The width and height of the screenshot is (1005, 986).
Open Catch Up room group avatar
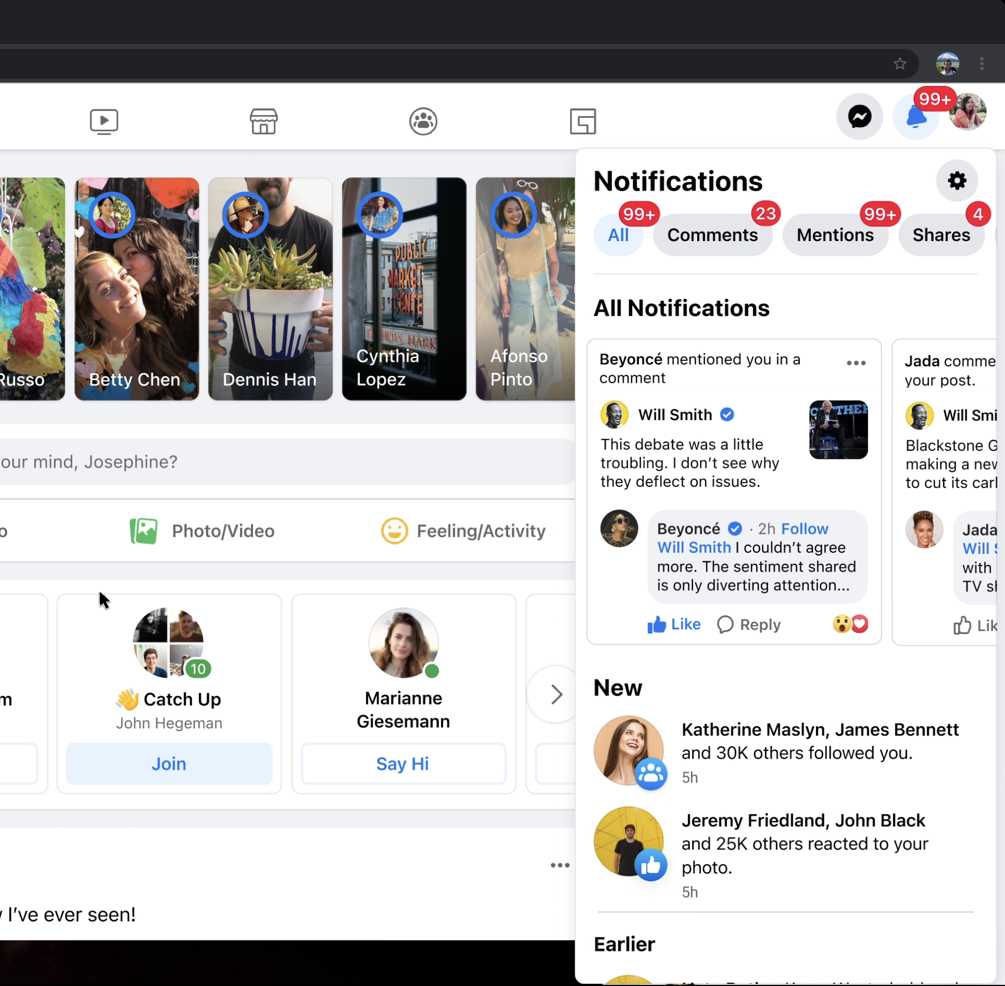coord(169,643)
